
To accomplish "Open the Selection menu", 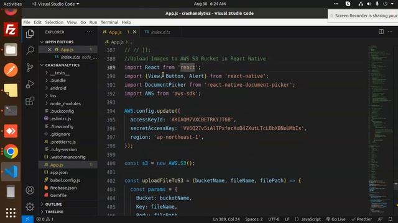I will click(x=54, y=22).
